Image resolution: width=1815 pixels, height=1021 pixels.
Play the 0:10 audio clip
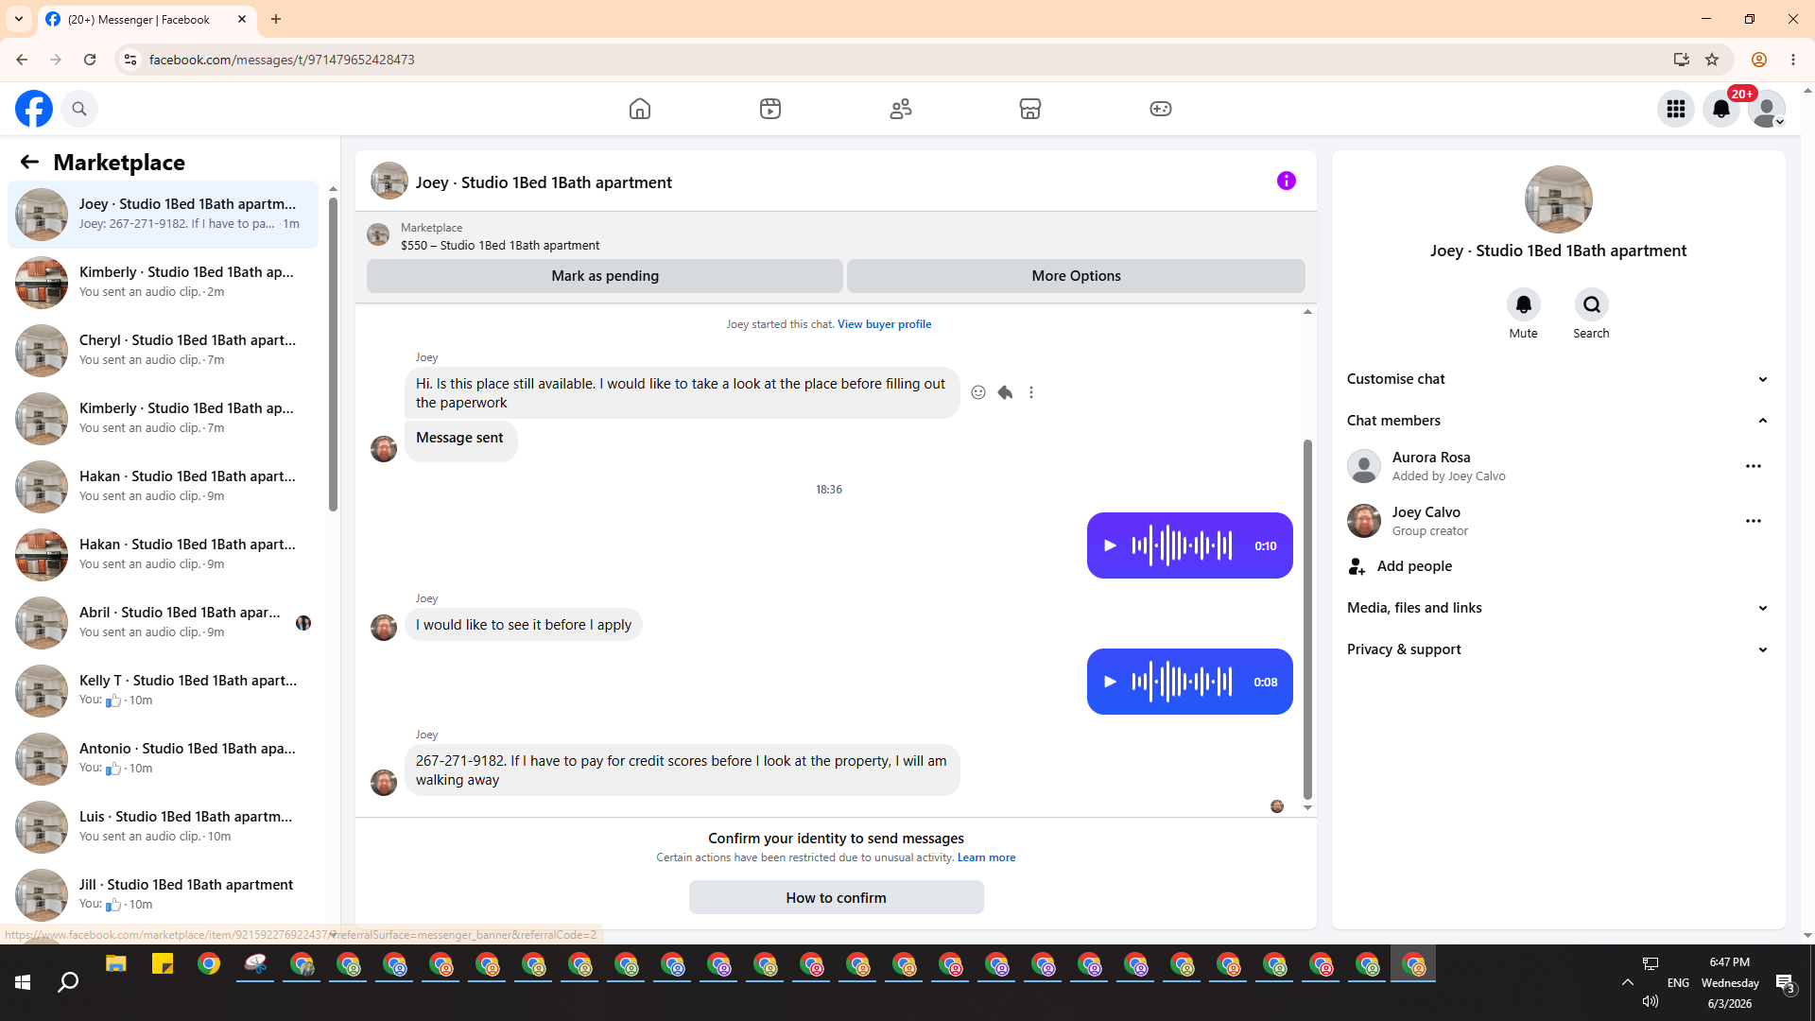[1111, 545]
